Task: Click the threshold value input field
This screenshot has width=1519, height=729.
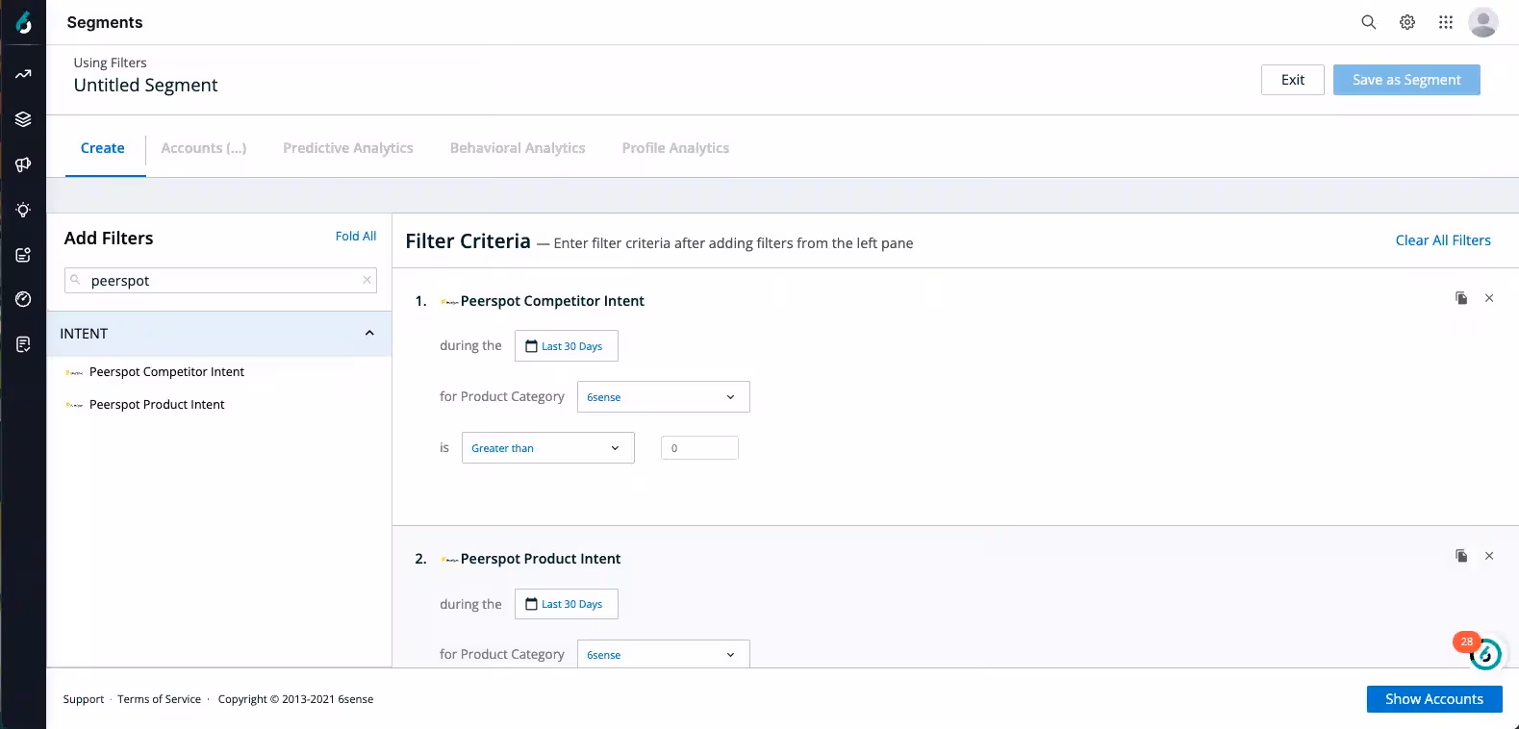Action: [699, 448]
